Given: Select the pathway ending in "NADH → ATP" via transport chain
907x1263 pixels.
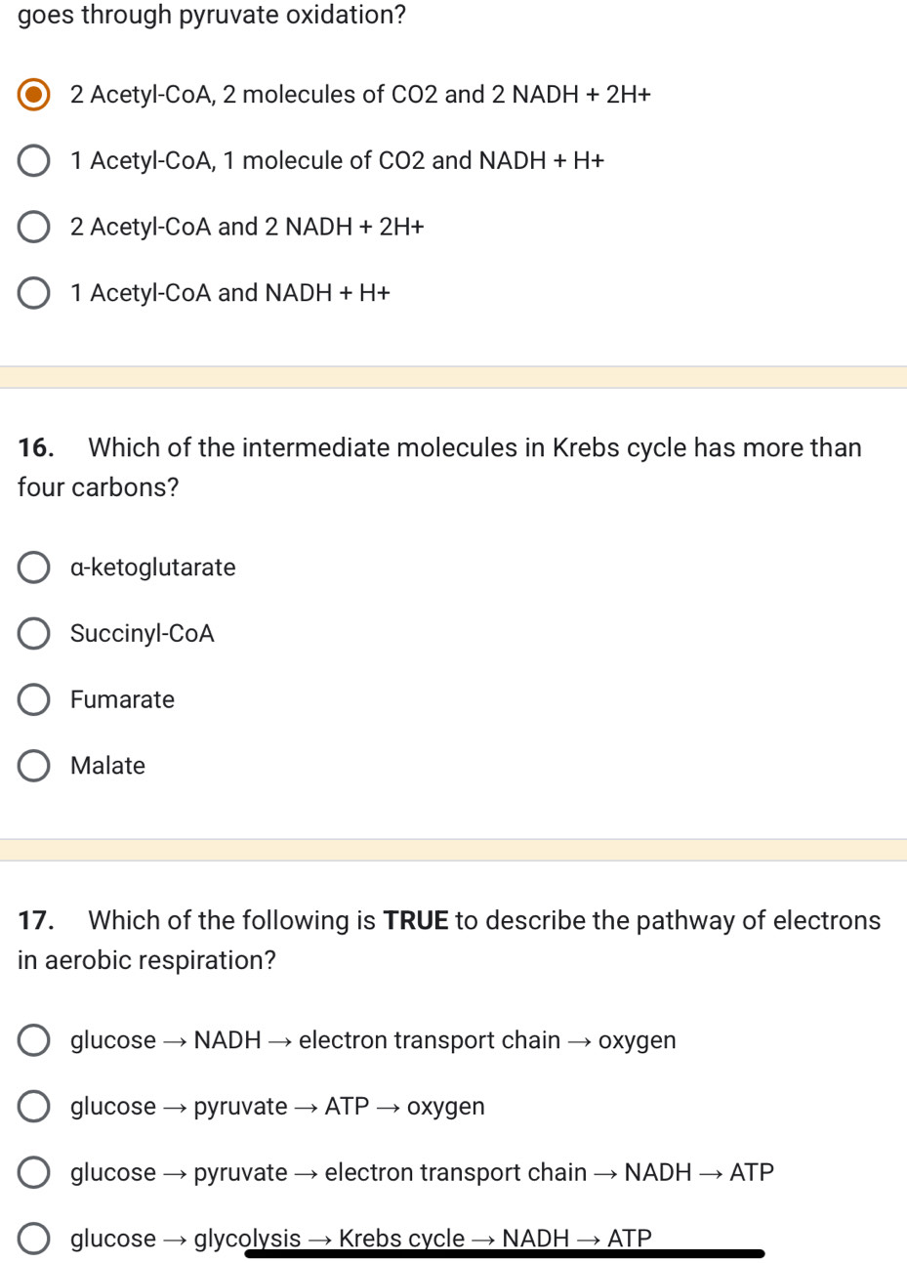Looking at the screenshot, I should coord(32,1172).
